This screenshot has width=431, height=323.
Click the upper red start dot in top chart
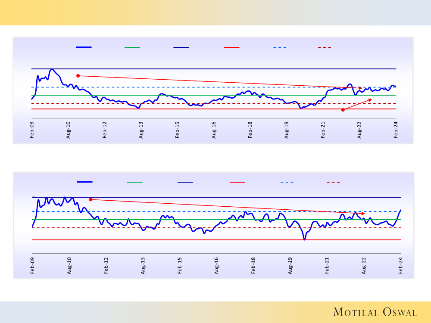pos(78,76)
